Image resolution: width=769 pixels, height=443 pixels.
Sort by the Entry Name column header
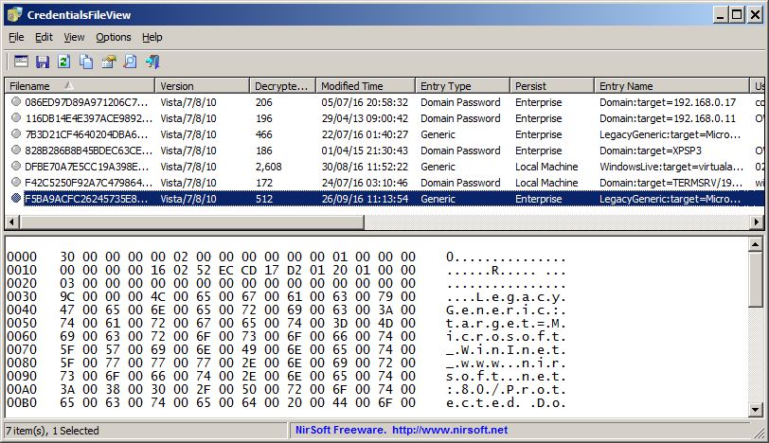click(x=671, y=86)
